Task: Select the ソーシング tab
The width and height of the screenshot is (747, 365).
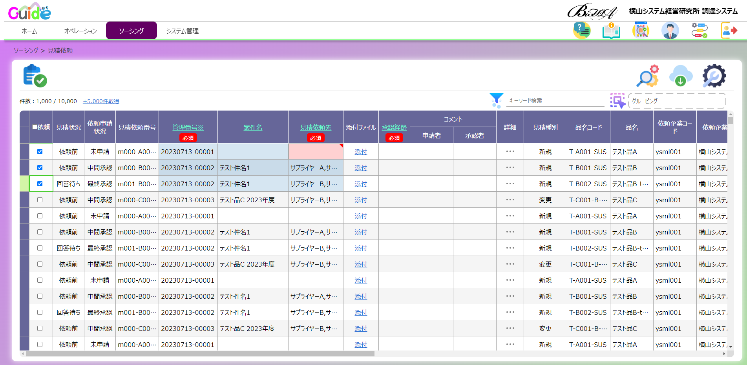Action: pyautogui.click(x=132, y=31)
